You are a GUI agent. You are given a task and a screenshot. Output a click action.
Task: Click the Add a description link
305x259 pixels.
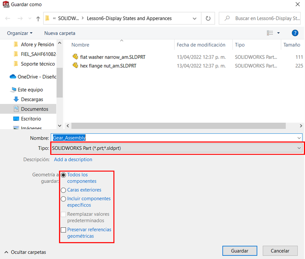(73, 160)
